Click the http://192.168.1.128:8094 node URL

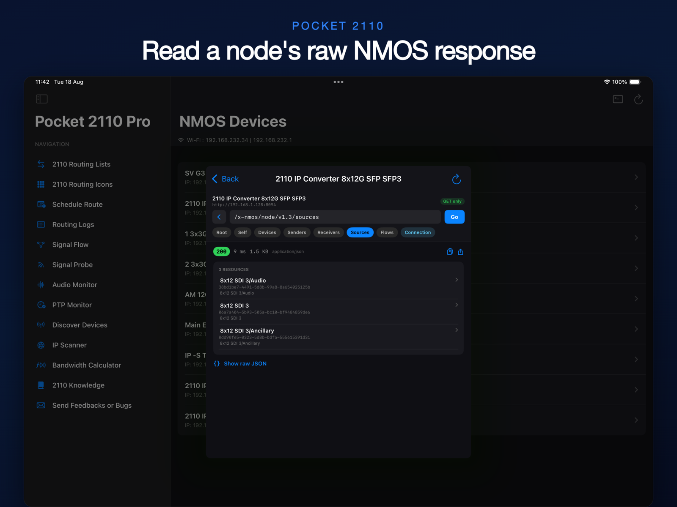coord(244,205)
